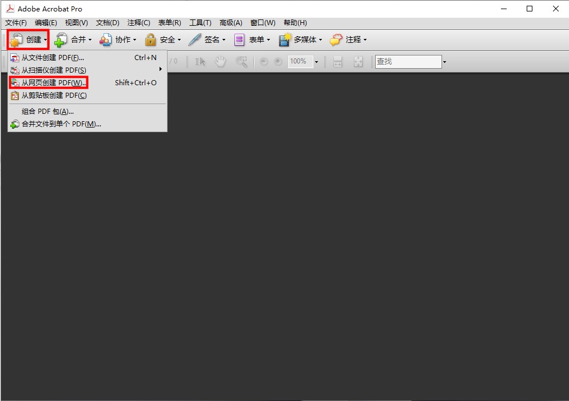The width and height of the screenshot is (569, 401).
Task: Open the 文档(D) menu
Action: [108, 23]
